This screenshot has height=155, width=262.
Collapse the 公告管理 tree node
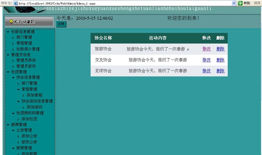point(13,130)
